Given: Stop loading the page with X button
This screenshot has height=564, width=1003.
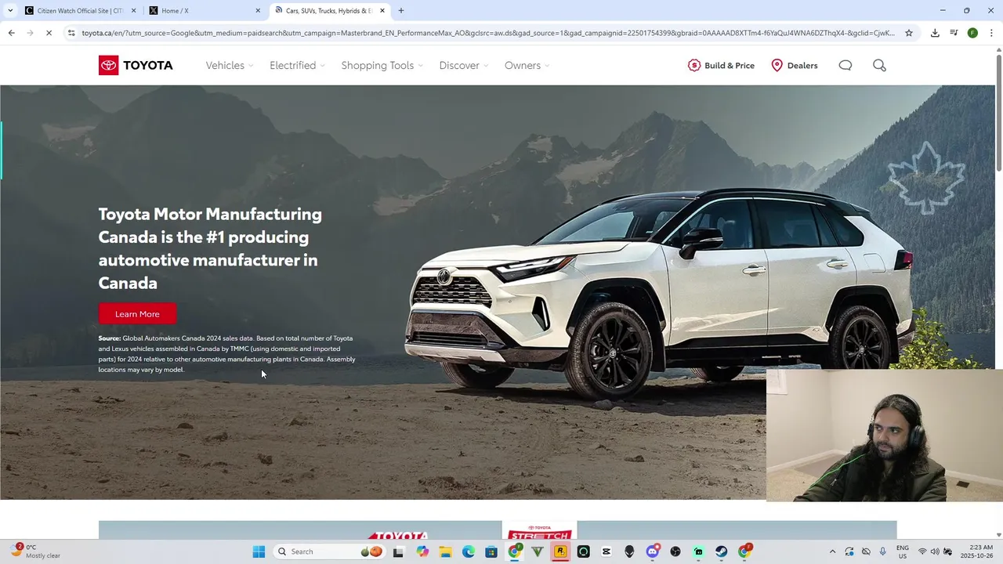Looking at the screenshot, I should (49, 33).
